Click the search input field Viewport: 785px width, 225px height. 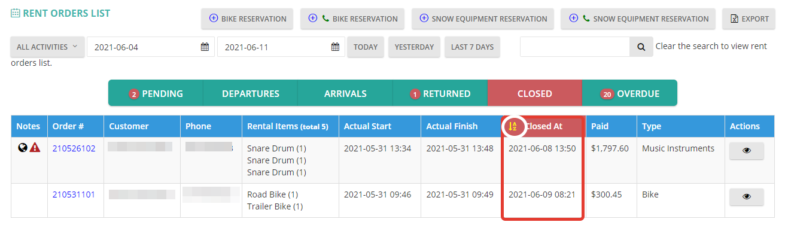[574, 47]
